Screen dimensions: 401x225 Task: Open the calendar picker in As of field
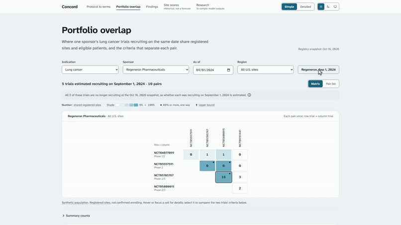228,70
